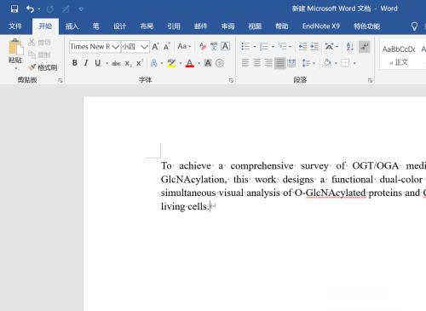Image resolution: width=426 pixels, height=311 pixels.
Task: Open the Paragraph dialog launcher
Action: point(370,81)
